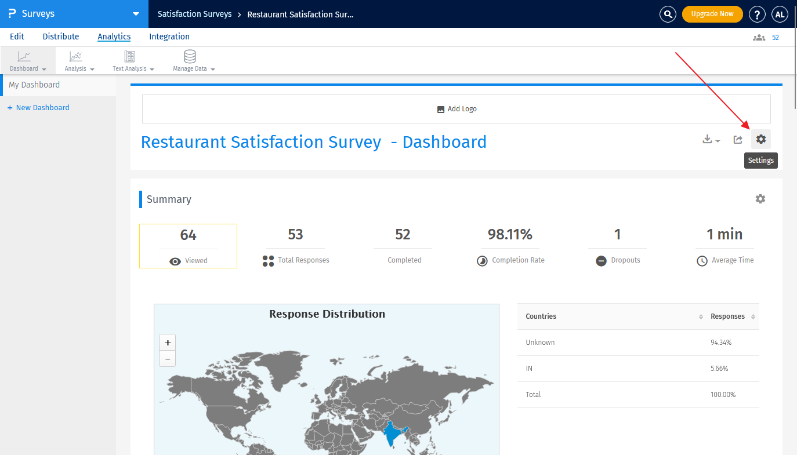Image resolution: width=797 pixels, height=455 pixels.
Task: Expand the Dashboard dropdown arrow
Action: pos(45,68)
